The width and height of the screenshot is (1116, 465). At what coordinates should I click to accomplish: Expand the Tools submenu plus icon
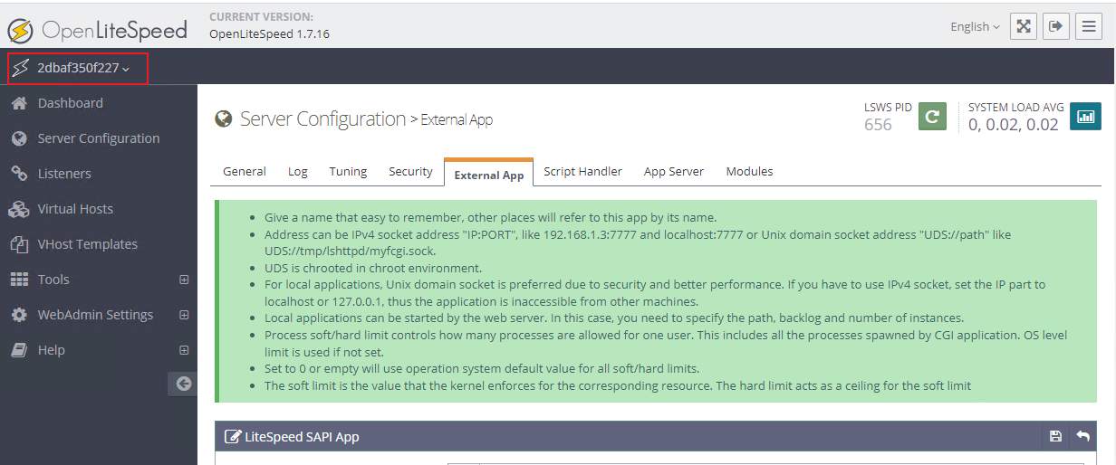tap(184, 280)
